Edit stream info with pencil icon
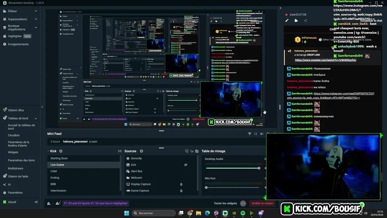 tap(287, 21)
